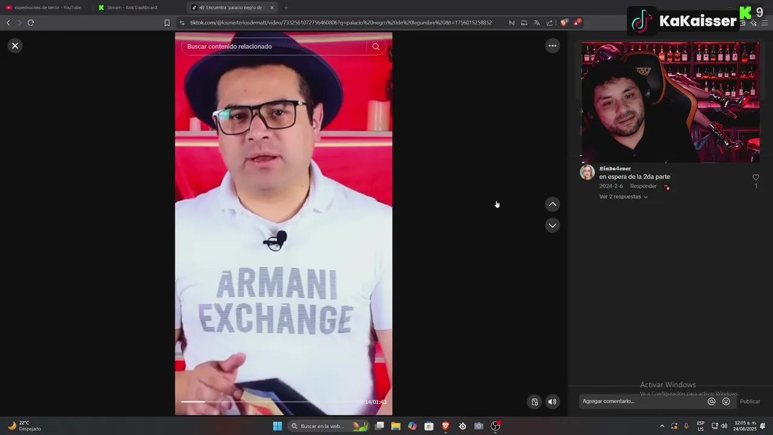Open notifications bell in system tray
773x435 pixels.
tap(763, 426)
